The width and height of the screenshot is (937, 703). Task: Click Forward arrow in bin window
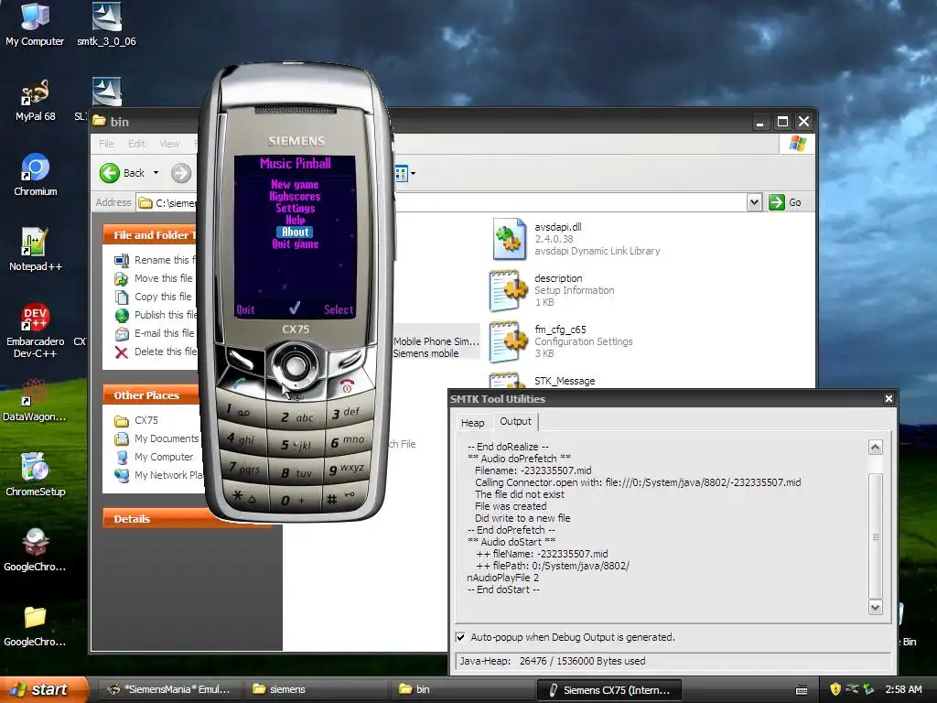point(181,173)
